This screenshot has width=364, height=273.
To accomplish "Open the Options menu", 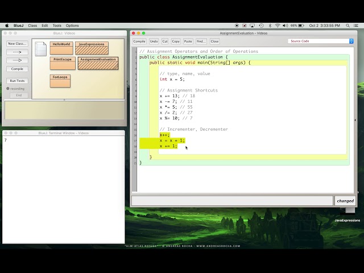I will pyautogui.click(x=72, y=26).
